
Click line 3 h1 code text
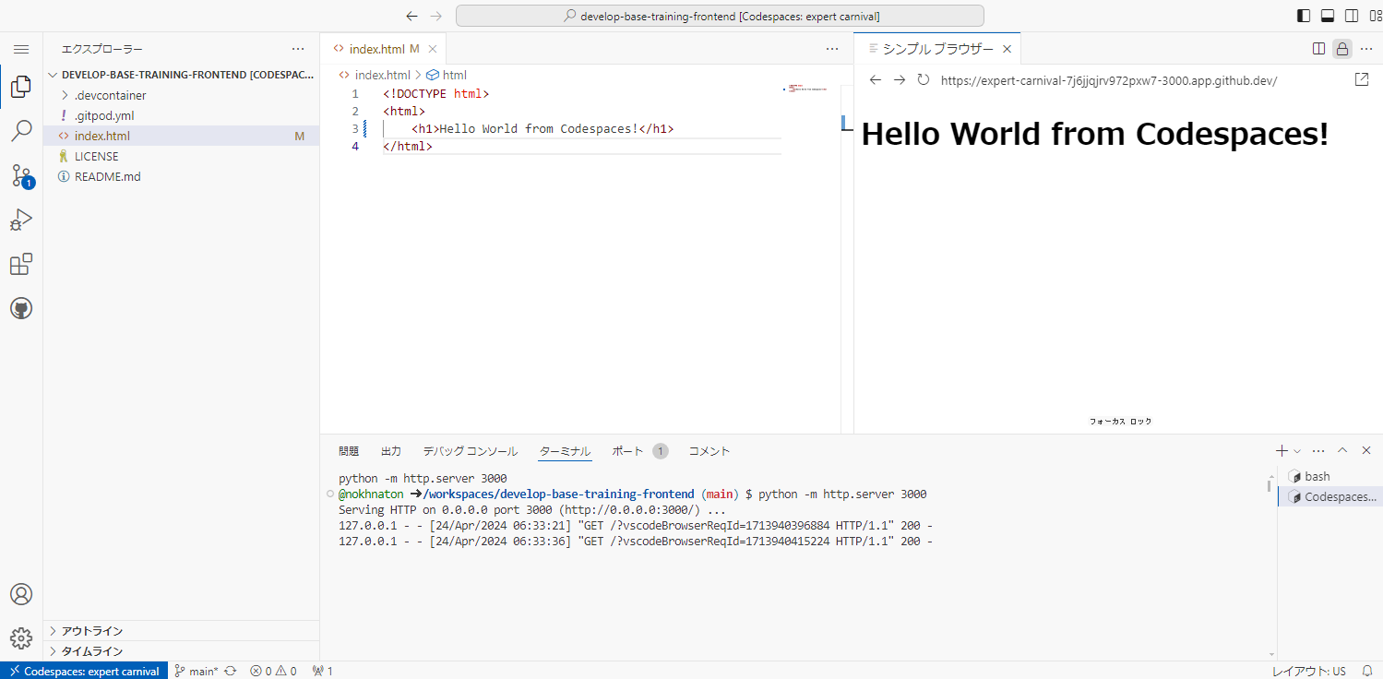pos(542,129)
